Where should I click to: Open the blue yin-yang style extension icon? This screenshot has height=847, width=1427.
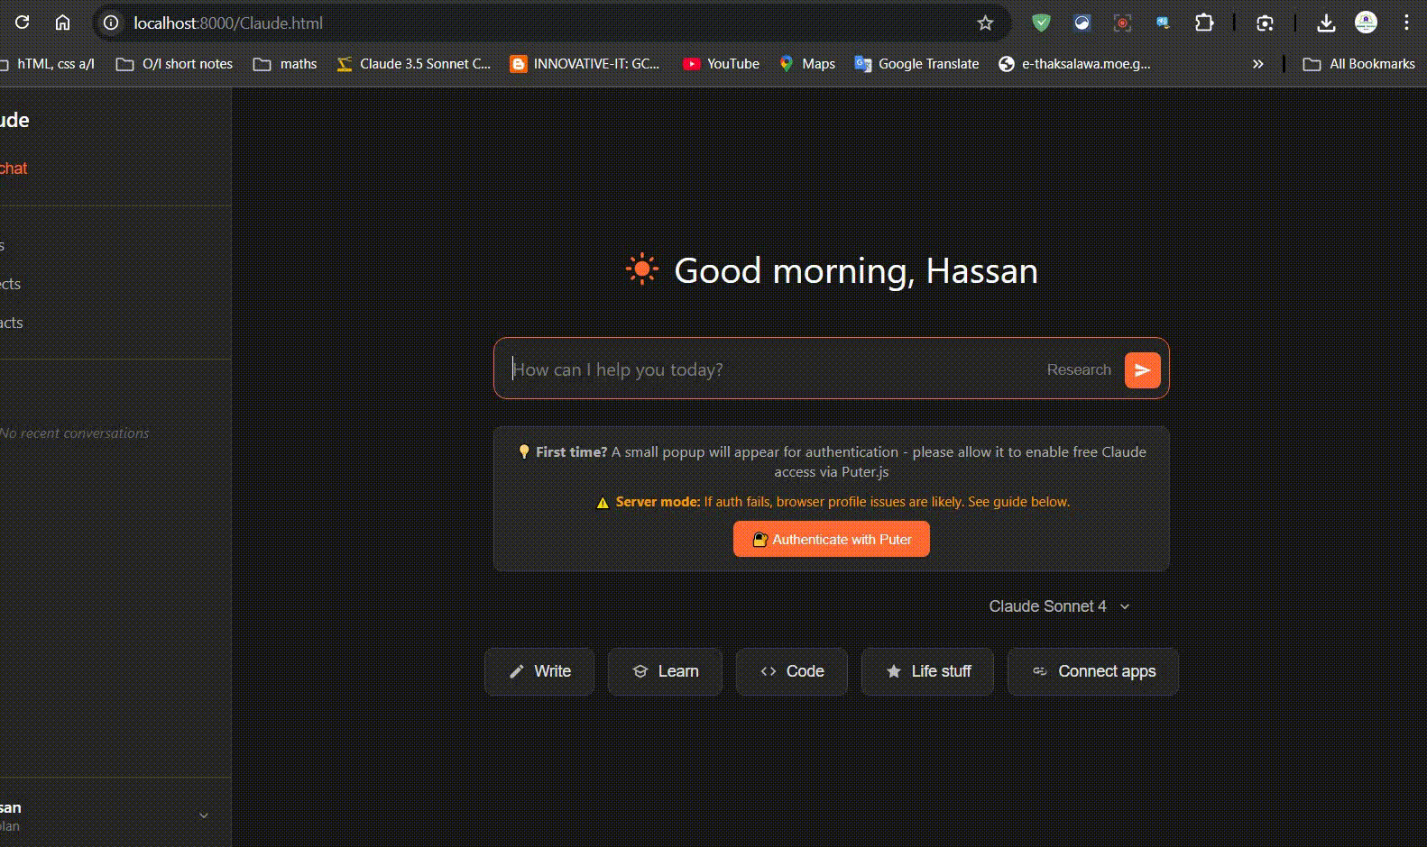click(x=1082, y=23)
